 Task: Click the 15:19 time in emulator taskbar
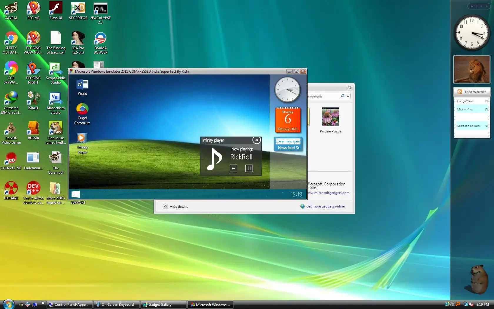click(296, 194)
